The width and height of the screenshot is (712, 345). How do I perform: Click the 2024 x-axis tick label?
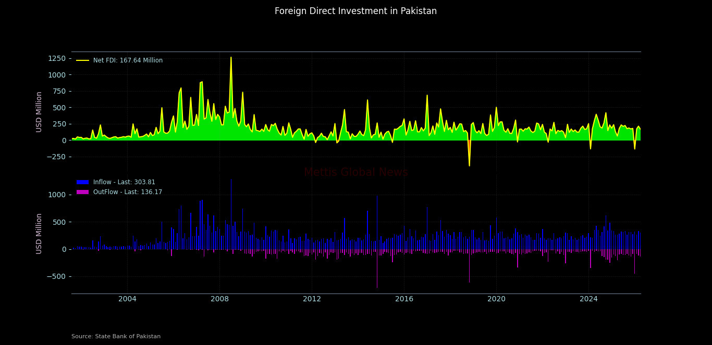(x=588, y=299)
